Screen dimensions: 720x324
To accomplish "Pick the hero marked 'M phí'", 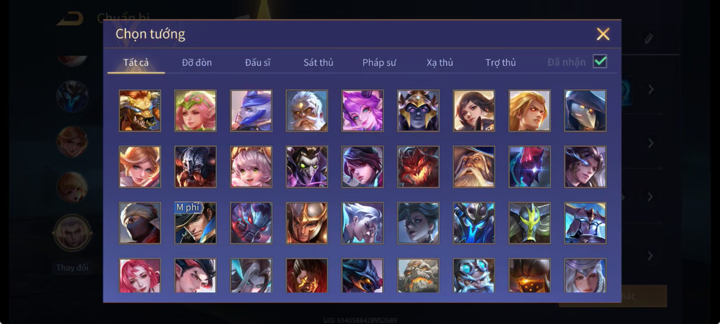I will tap(195, 223).
